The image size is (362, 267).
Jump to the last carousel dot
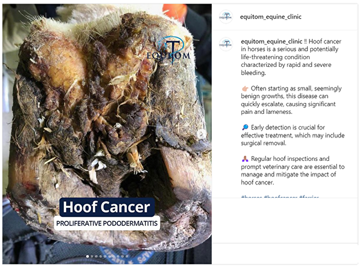[127, 257]
